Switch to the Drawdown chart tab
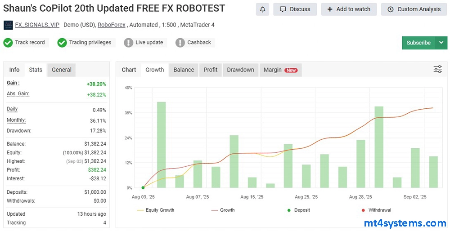Screen dimensions: 450x231 pyautogui.click(x=240, y=70)
